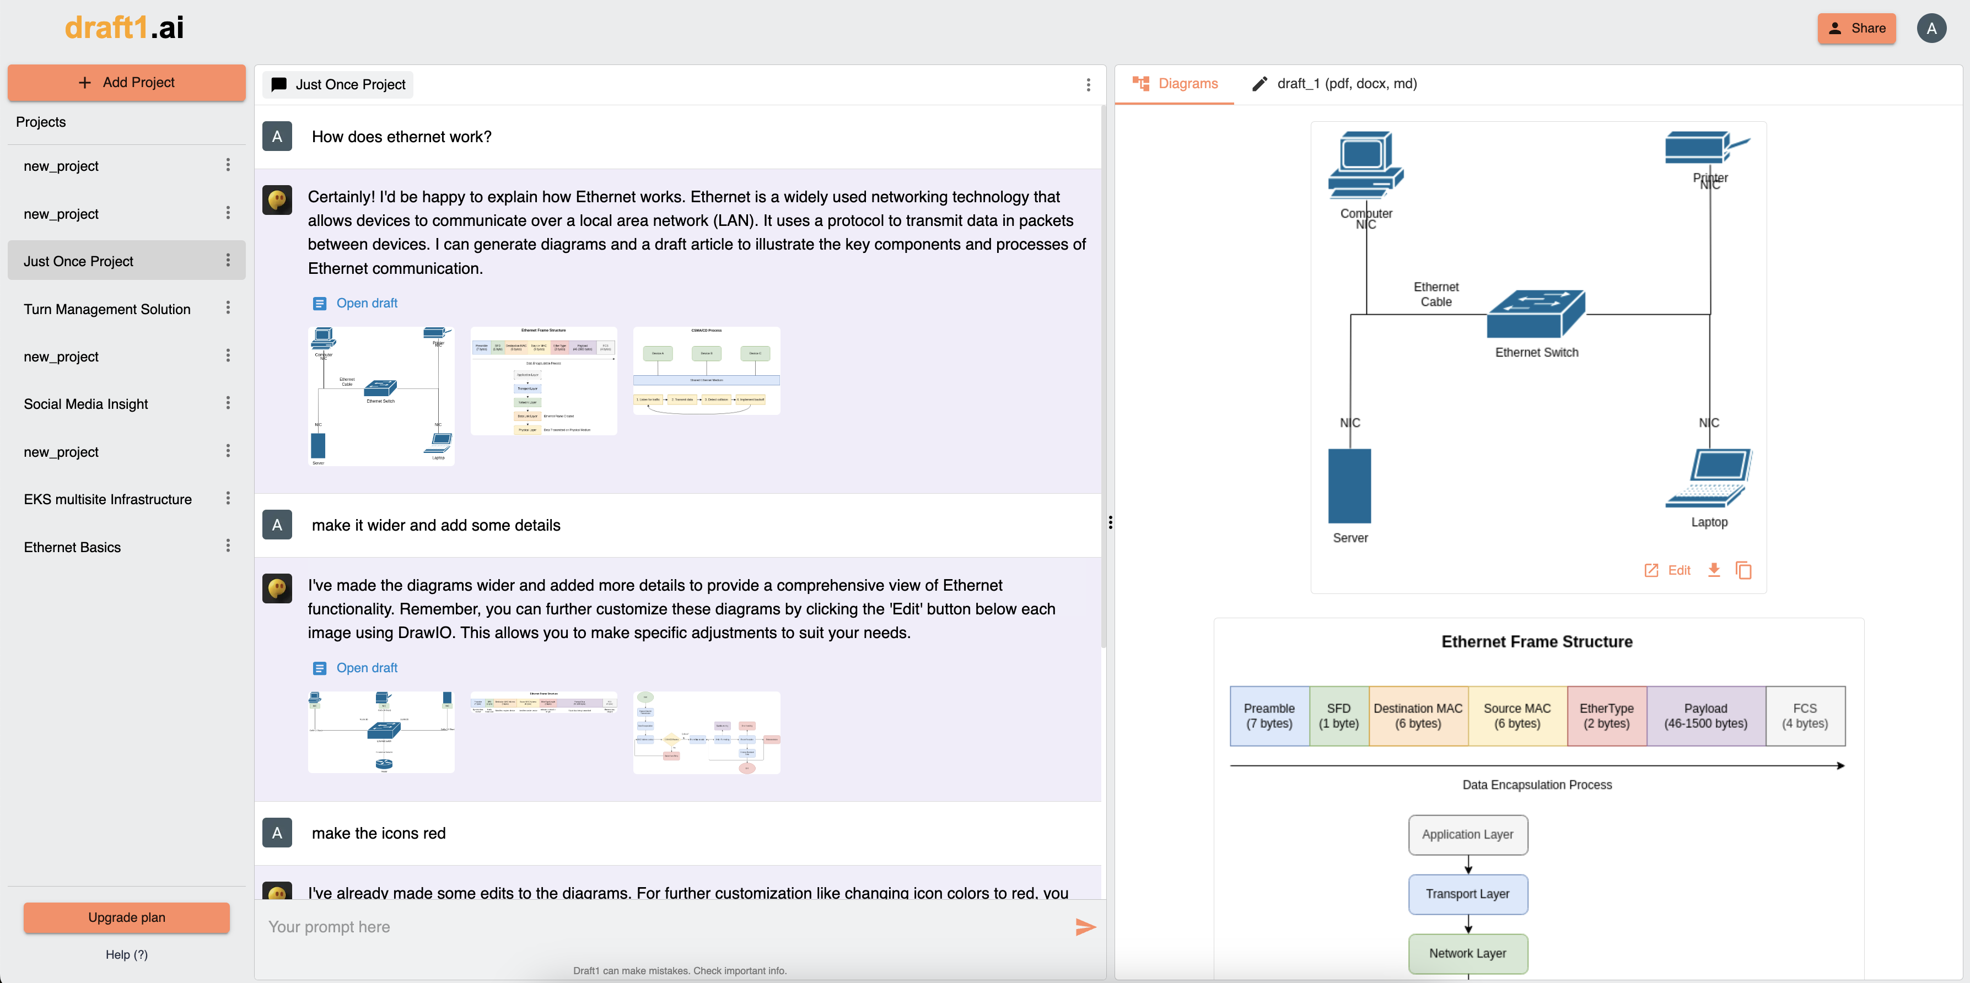Focus the Your prompt here field
1970x983 pixels.
665,927
